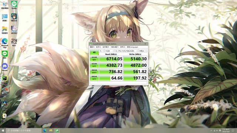
Task: Launch the LINE desktop shortcut
Action: (x=5, y=54)
